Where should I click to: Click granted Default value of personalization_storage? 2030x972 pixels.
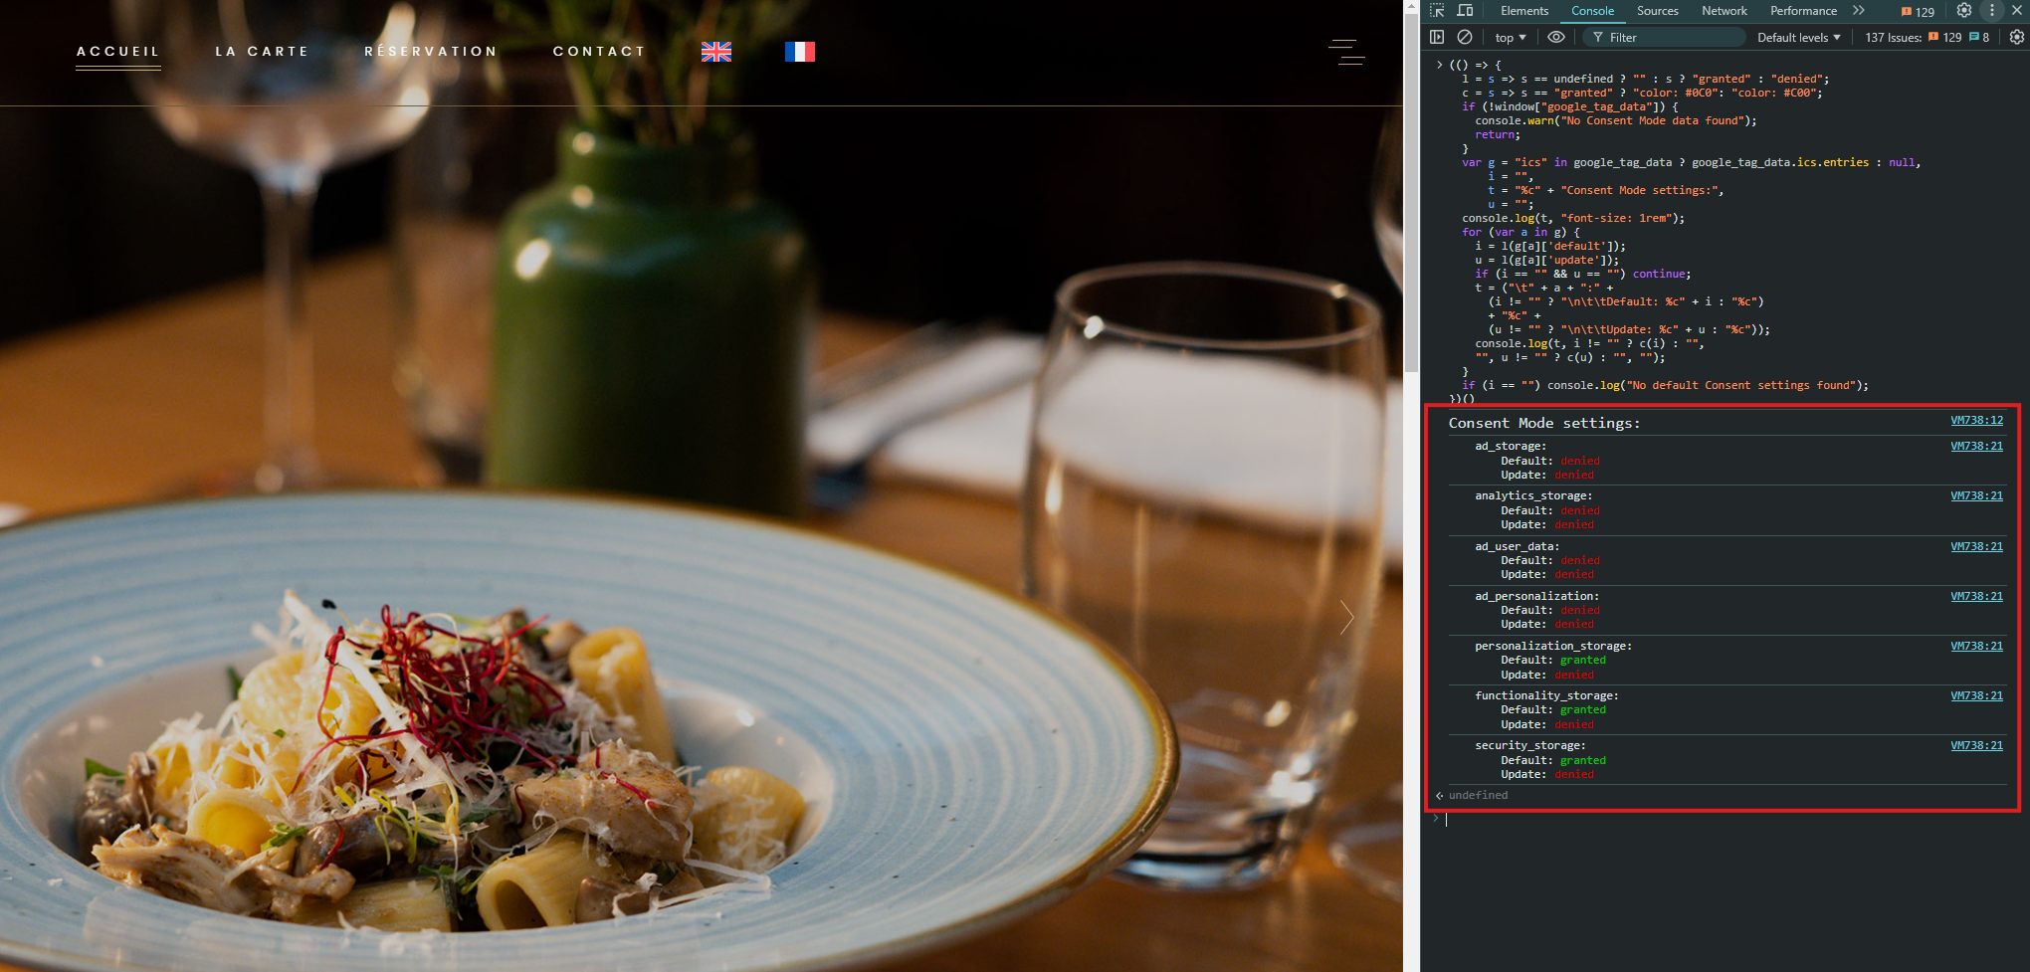click(x=1582, y=661)
